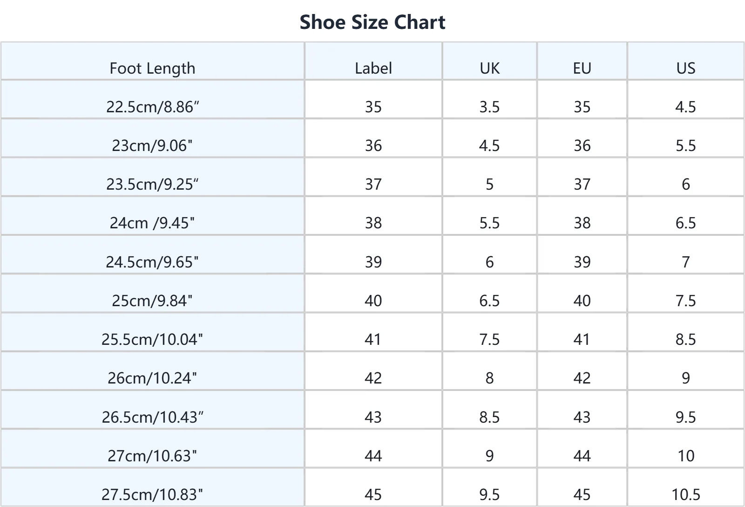
Task: Click Label cell showing 42
Action: point(373,378)
